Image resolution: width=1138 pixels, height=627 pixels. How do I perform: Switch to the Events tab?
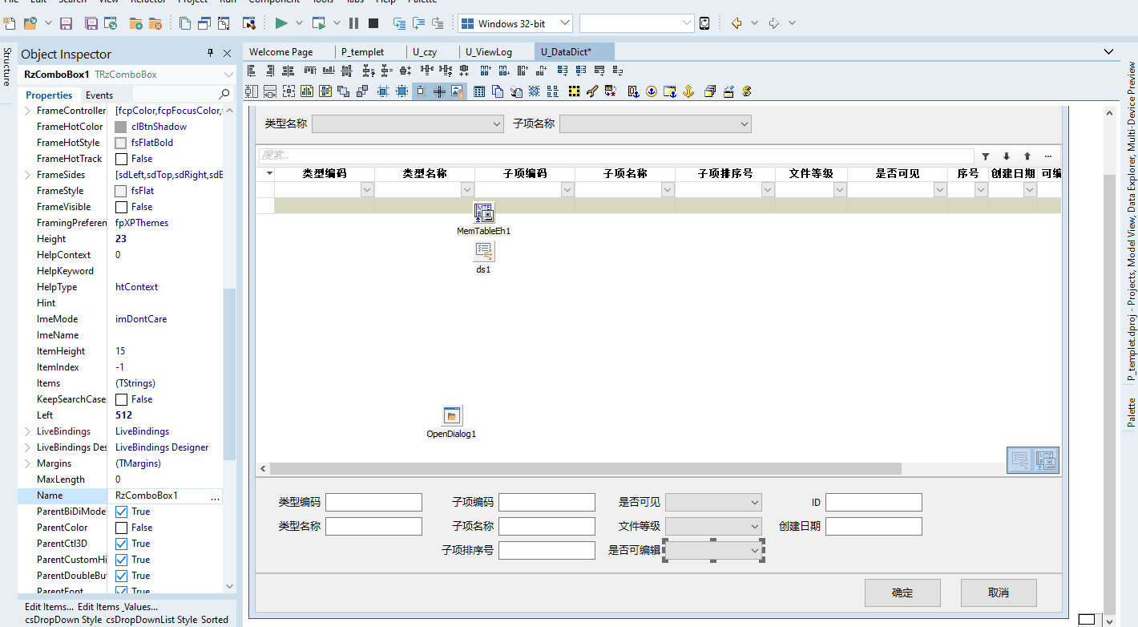click(x=99, y=95)
